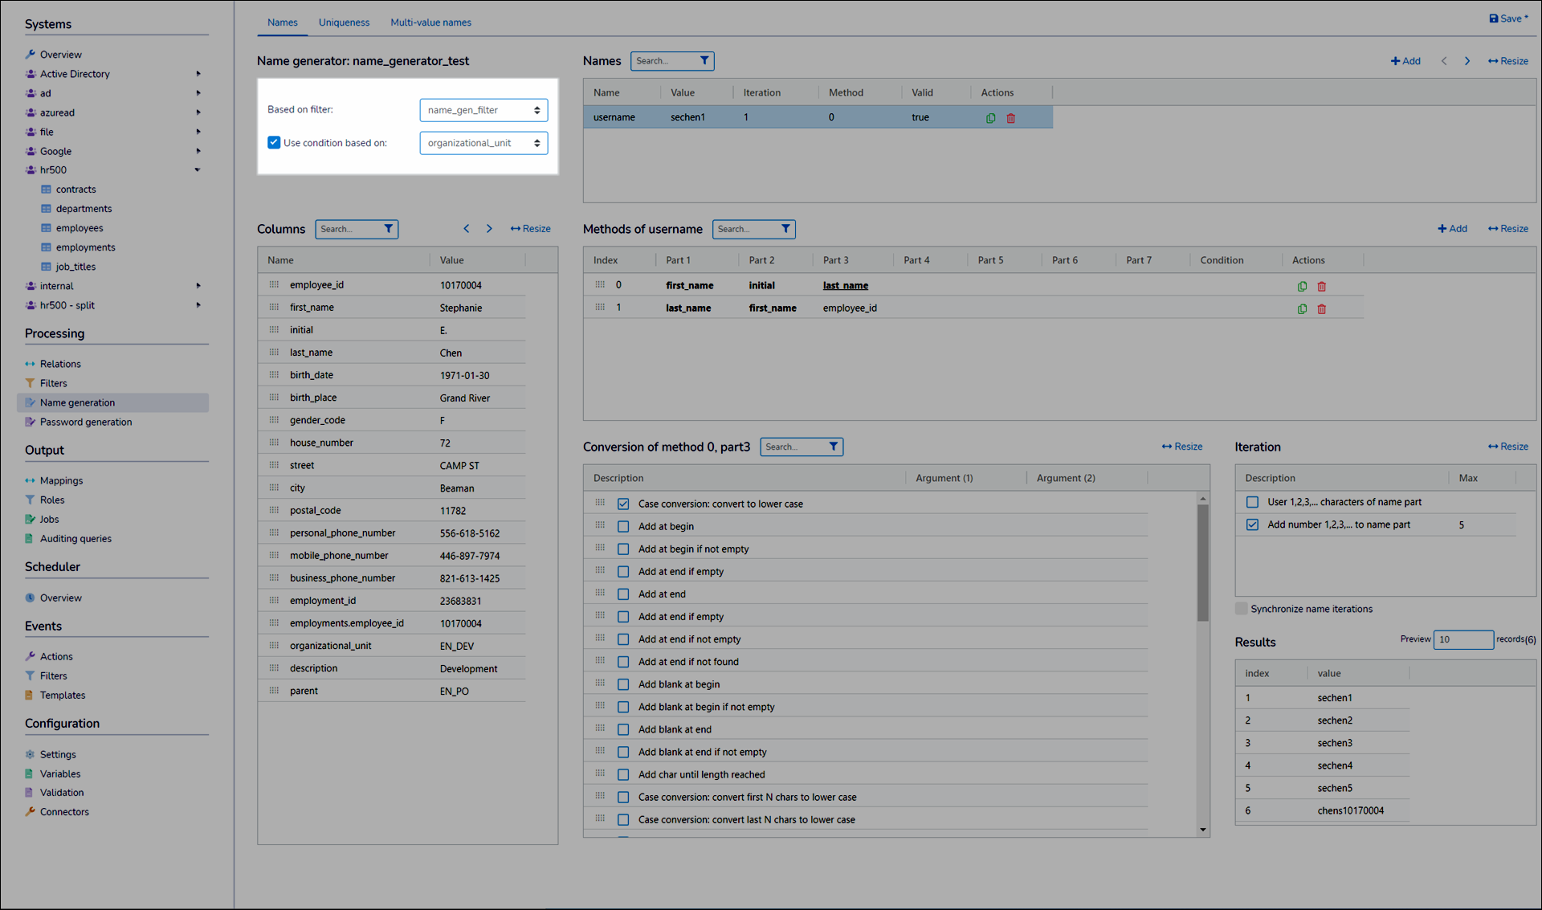Screen dimensions: 1542x910
Task: Enable 'Add at begin' conversion
Action: point(623,526)
